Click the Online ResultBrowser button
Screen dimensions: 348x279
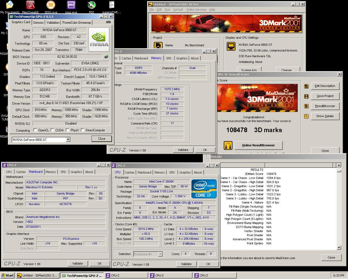(x=258, y=145)
